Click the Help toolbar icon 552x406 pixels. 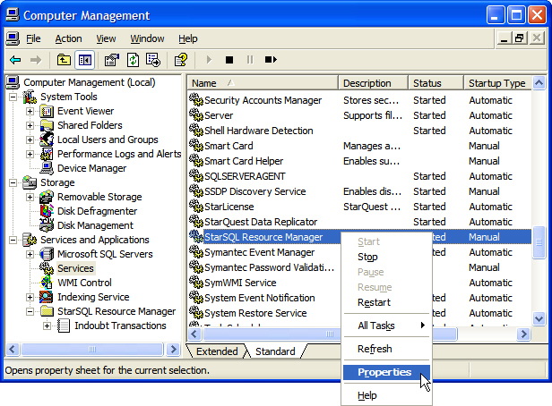point(181,60)
